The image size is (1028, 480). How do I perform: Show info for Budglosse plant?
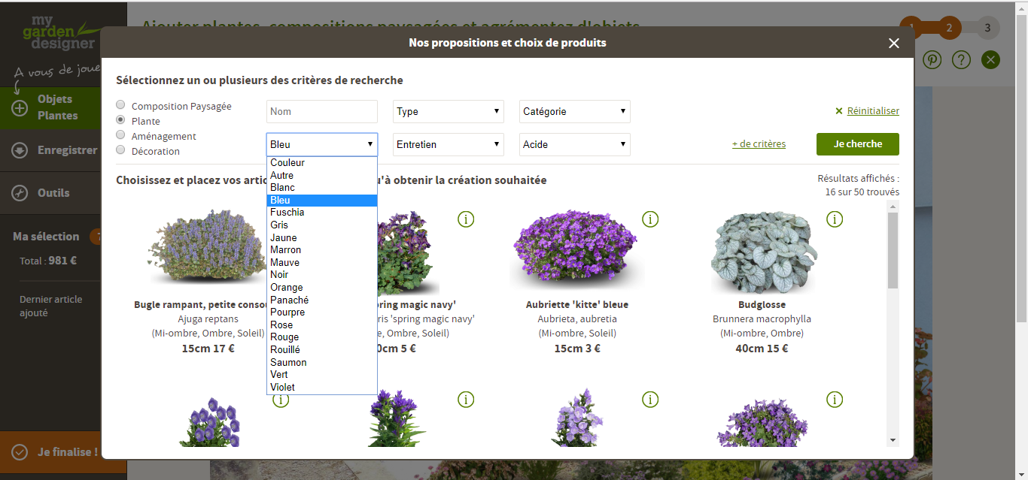[835, 219]
